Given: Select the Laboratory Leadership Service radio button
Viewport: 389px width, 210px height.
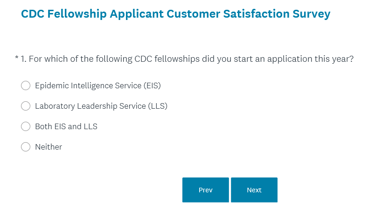Looking at the screenshot, I should point(26,106).
